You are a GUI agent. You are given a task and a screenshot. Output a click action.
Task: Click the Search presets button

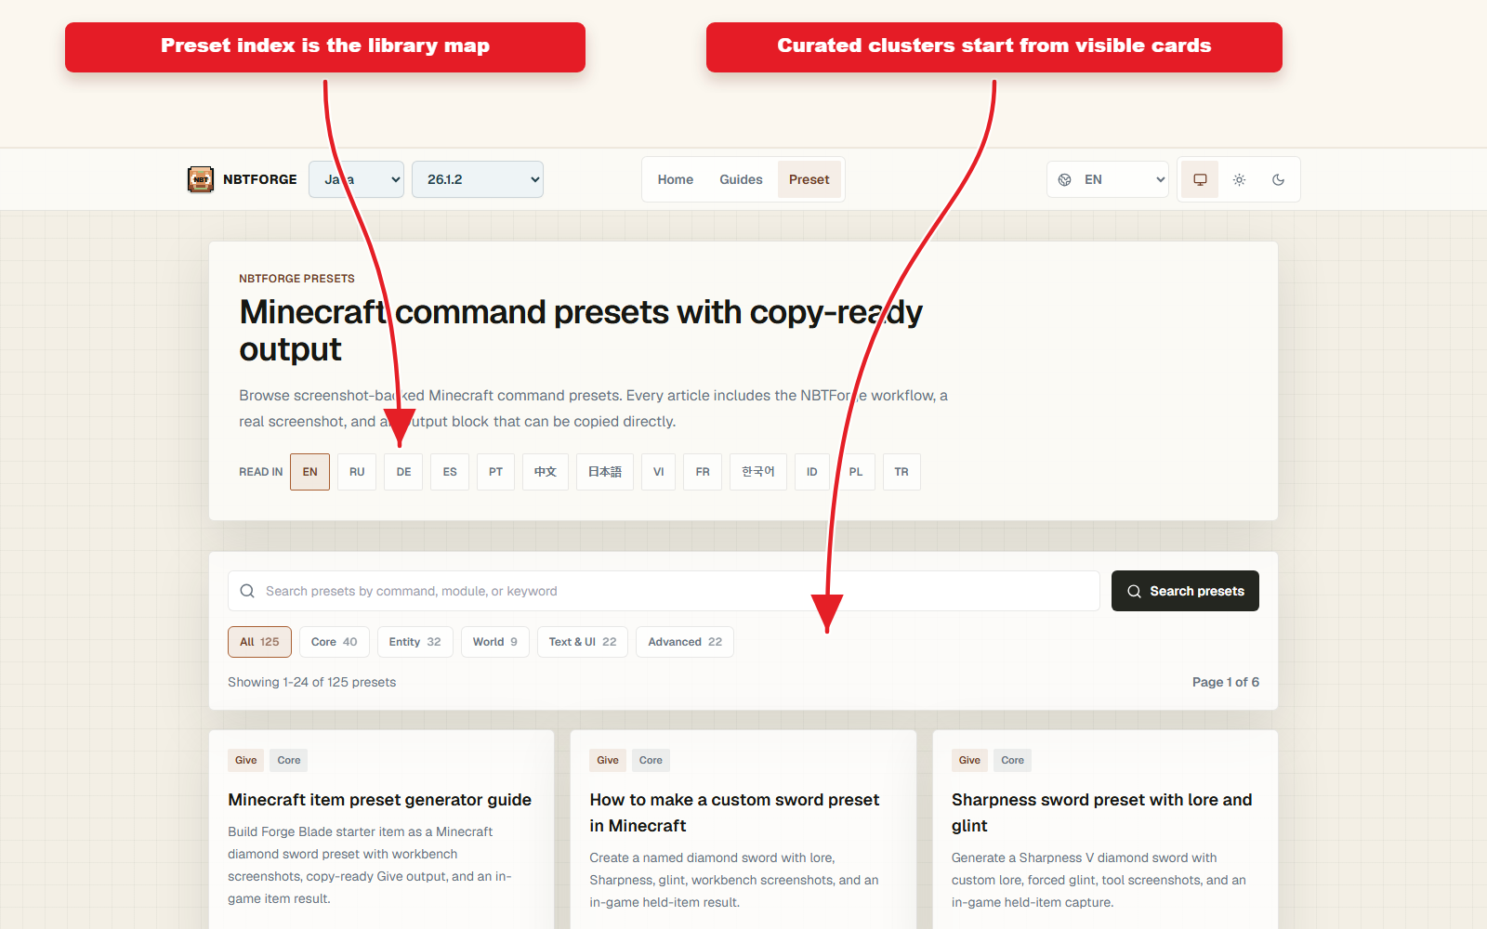click(1185, 591)
